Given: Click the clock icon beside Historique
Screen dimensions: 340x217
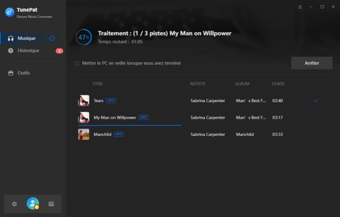Looking at the screenshot, I should coord(11,50).
